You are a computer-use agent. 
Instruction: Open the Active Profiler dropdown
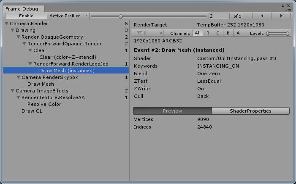[x=68, y=16]
